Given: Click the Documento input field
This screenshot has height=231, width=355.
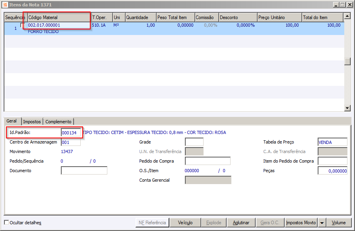Looking at the screenshot, I should point(84,171).
